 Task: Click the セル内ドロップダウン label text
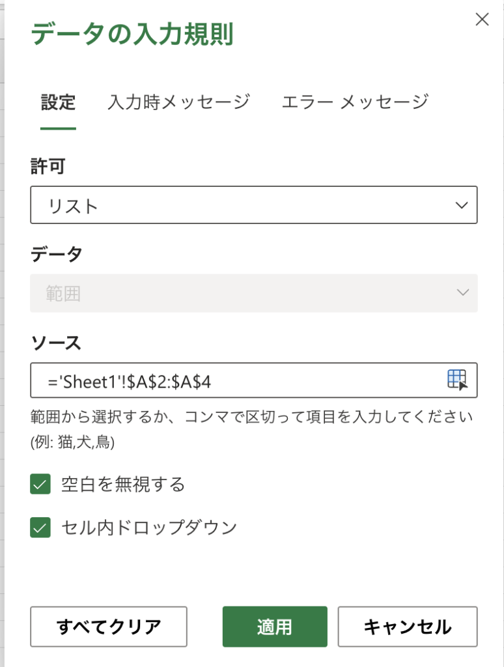(148, 528)
